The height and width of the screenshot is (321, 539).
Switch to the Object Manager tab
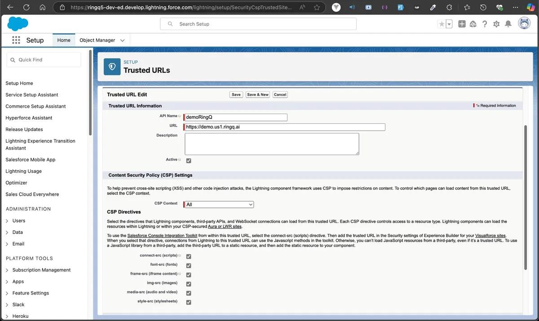point(97,40)
